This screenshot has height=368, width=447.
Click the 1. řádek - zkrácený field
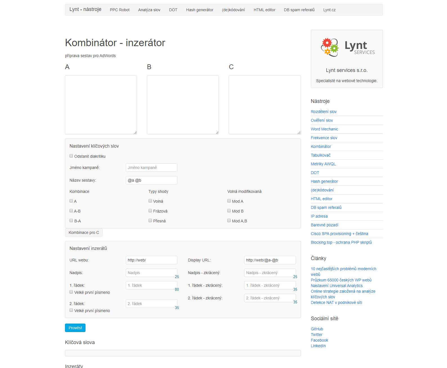(270, 285)
